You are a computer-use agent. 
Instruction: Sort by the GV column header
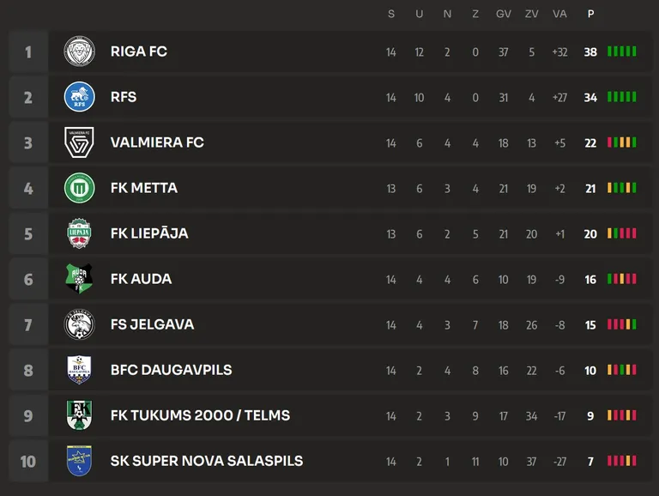[504, 14]
